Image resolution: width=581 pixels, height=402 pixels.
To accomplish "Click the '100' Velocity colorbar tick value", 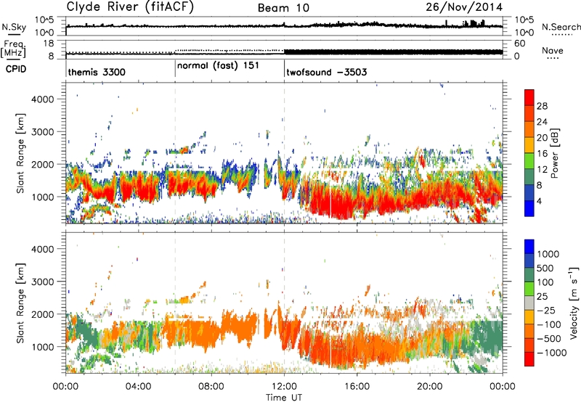I will pos(545,282).
